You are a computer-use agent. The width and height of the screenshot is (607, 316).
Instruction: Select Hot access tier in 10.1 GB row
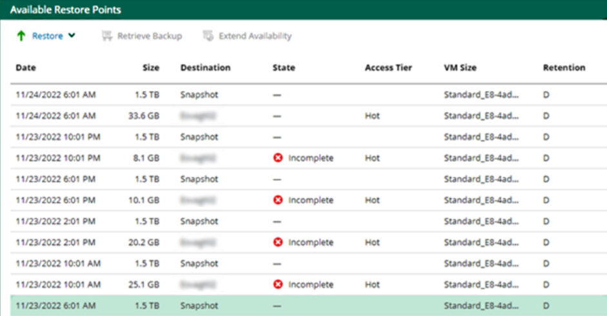(372, 200)
